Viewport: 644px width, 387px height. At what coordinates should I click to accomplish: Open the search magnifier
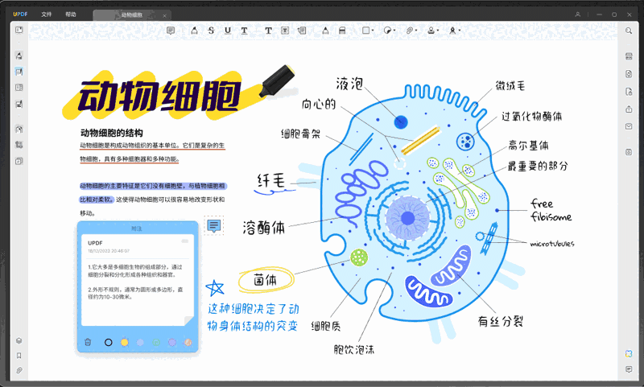pos(629,31)
